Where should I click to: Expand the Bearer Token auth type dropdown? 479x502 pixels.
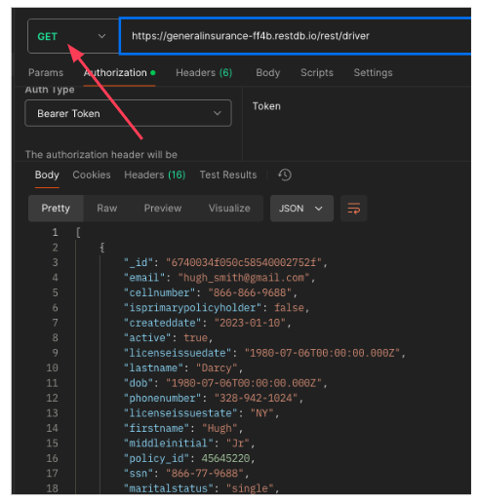tap(128, 113)
